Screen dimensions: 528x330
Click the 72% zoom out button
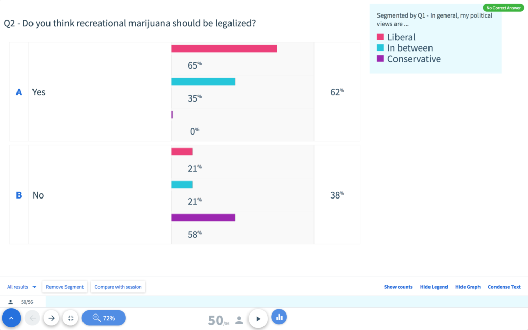tap(103, 318)
